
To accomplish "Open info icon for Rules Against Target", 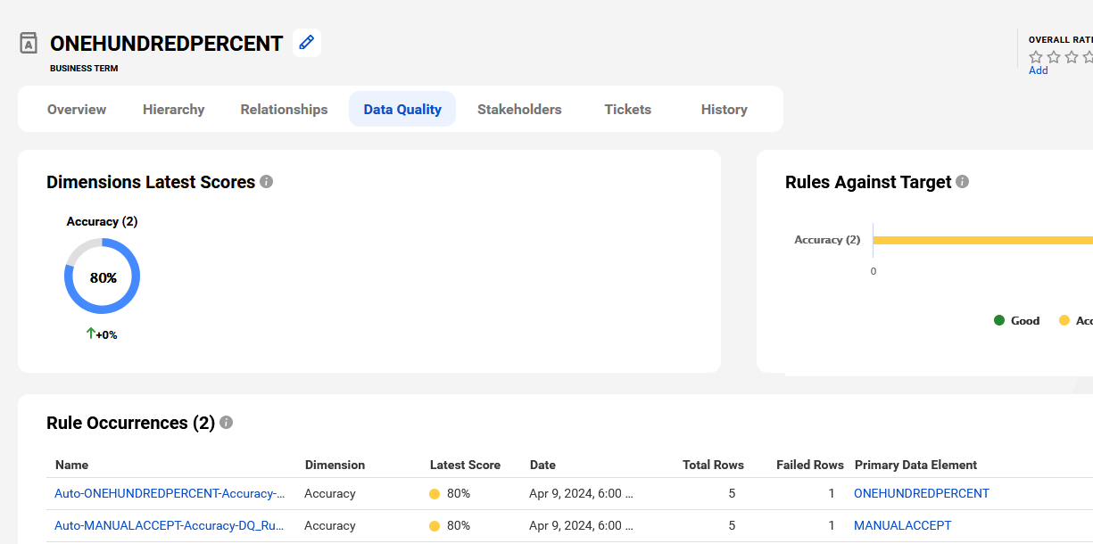I will click(x=962, y=182).
